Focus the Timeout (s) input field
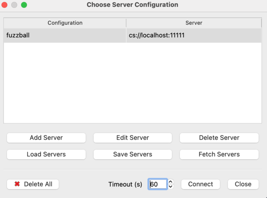The width and height of the screenshot is (267, 198). click(158, 184)
